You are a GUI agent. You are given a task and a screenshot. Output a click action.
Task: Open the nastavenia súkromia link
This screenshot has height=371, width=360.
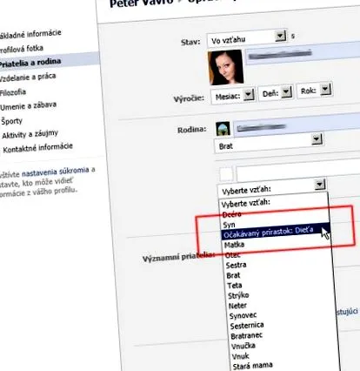[56, 172]
